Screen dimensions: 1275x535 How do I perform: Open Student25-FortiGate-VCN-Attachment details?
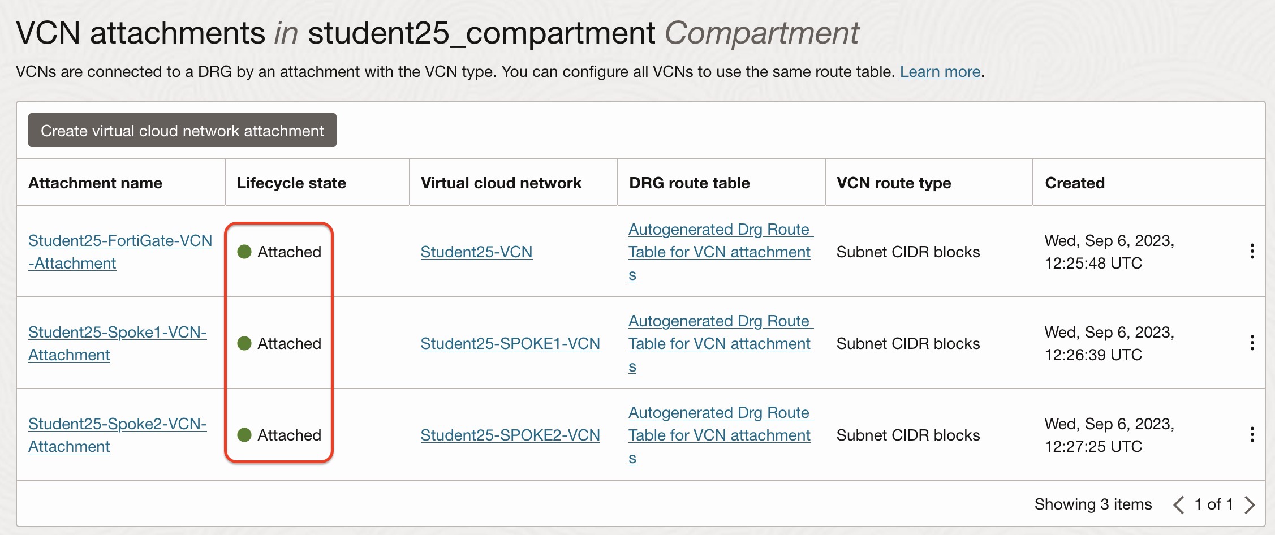[120, 252]
